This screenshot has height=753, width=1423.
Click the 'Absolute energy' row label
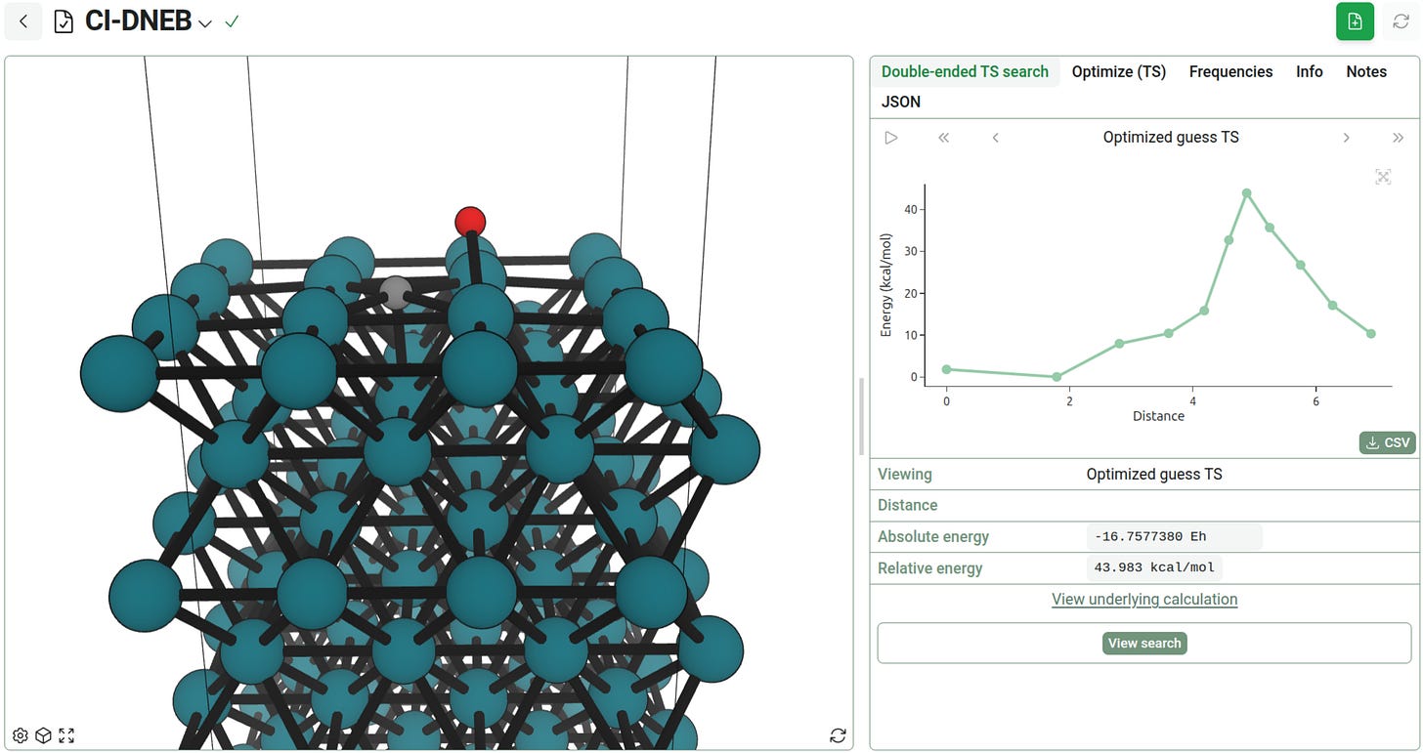(933, 537)
